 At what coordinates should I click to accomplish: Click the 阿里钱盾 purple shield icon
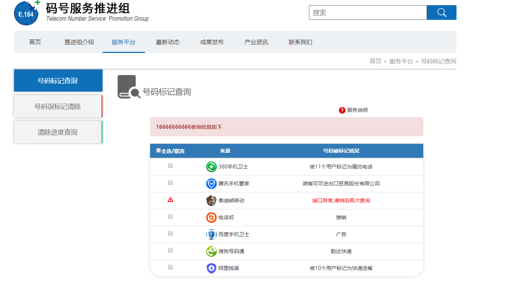pos(211,268)
